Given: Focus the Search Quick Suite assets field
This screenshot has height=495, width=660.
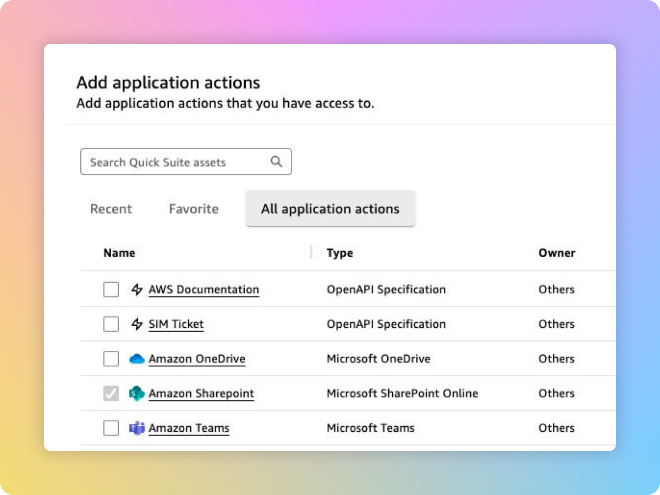Looking at the screenshot, I should coord(170,162).
